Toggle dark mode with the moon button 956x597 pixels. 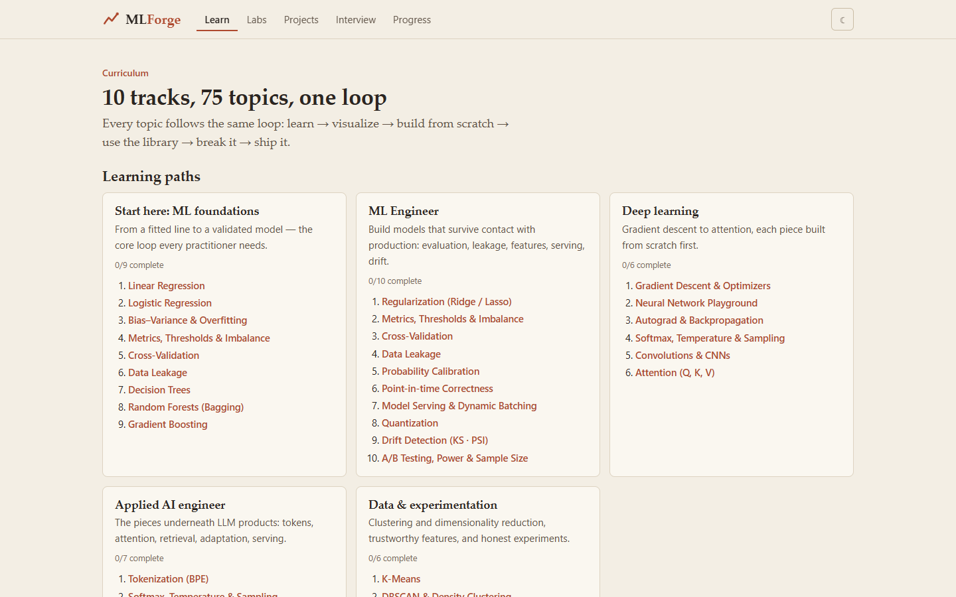coord(842,20)
